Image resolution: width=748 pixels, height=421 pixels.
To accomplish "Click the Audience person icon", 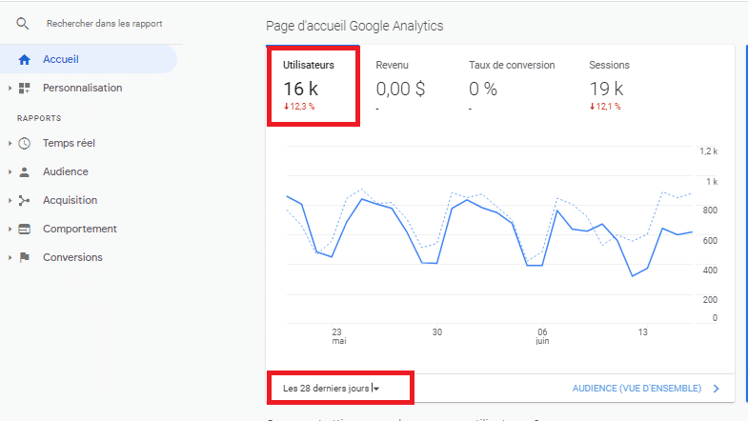I will tap(25, 172).
